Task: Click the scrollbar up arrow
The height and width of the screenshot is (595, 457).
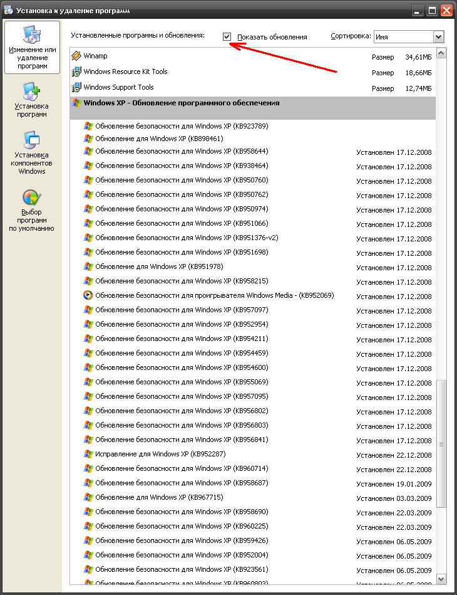Action: pyautogui.click(x=441, y=53)
